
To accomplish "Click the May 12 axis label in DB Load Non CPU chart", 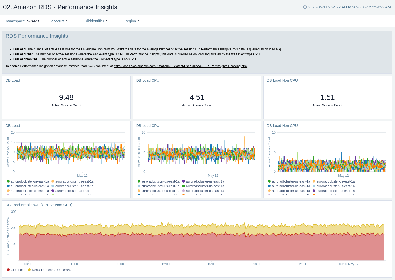I will [x=344, y=176].
